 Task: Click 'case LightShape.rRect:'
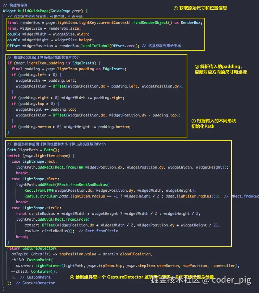(x=35, y=179)
